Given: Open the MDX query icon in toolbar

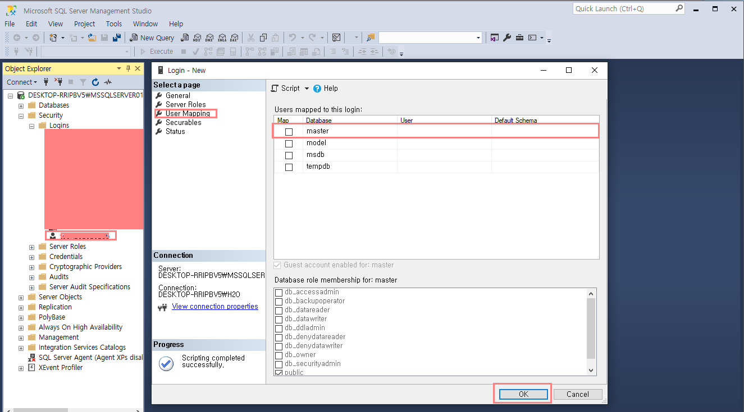Looking at the screenshot, I should pyautogui.click(x=197, y=38).
